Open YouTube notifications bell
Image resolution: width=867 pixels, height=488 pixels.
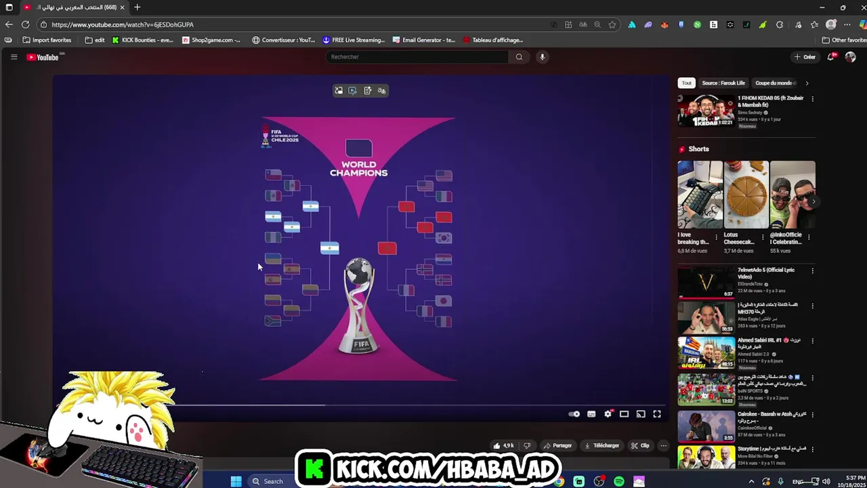click(x=830, y=57)
